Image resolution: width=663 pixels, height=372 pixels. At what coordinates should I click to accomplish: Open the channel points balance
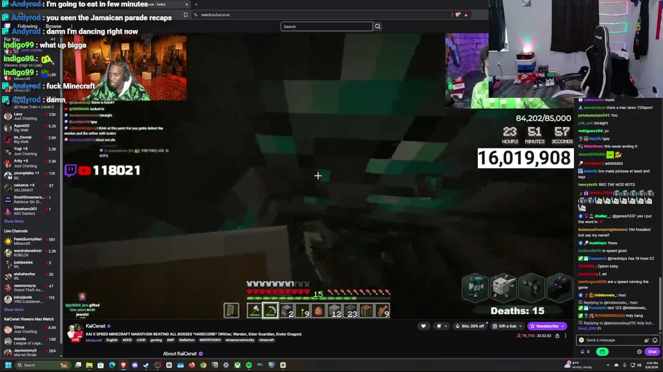pos(585,352)
